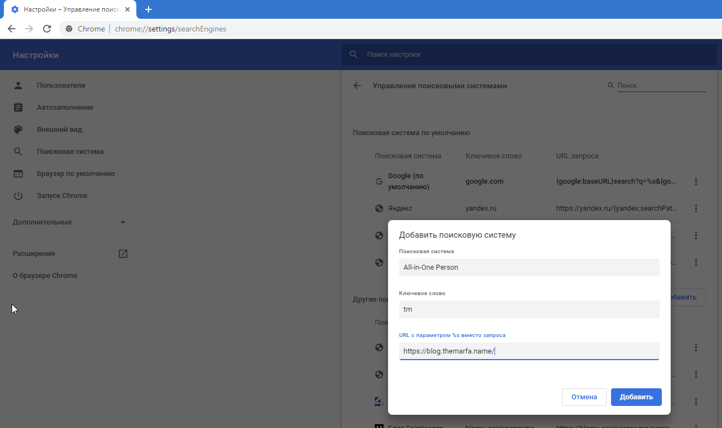
Task: Click the window icon beside Браузер по умолчанию
Action: (18, 174)
